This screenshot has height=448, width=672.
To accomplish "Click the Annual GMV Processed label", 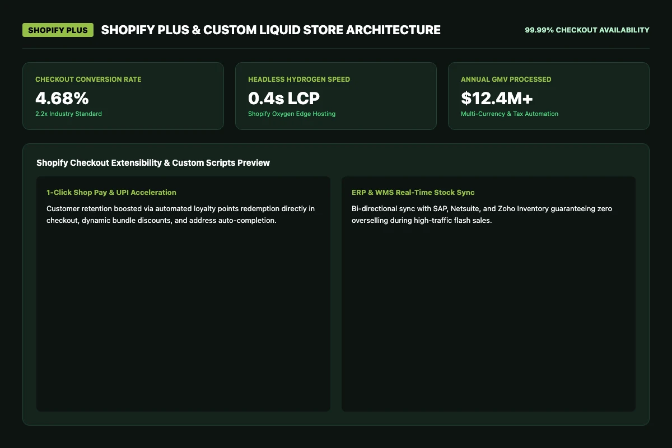I will click(x=506, y=80).
